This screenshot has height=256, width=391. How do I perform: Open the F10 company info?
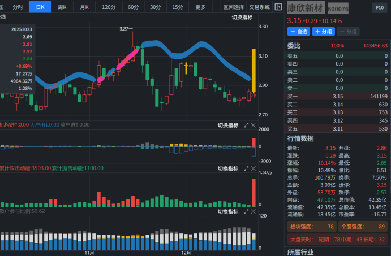379,8
